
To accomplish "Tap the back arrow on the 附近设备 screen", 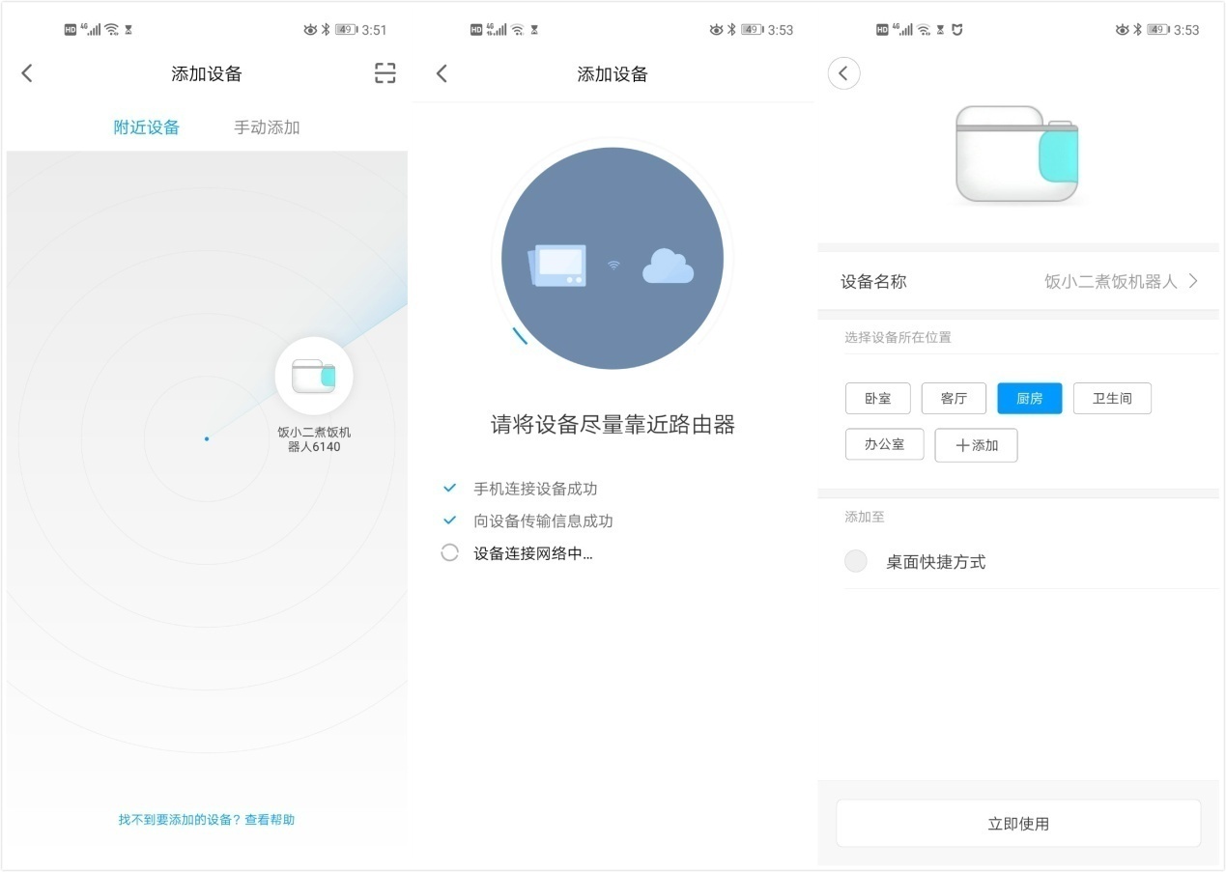I will pyautogui.click(x=27, y=72).
